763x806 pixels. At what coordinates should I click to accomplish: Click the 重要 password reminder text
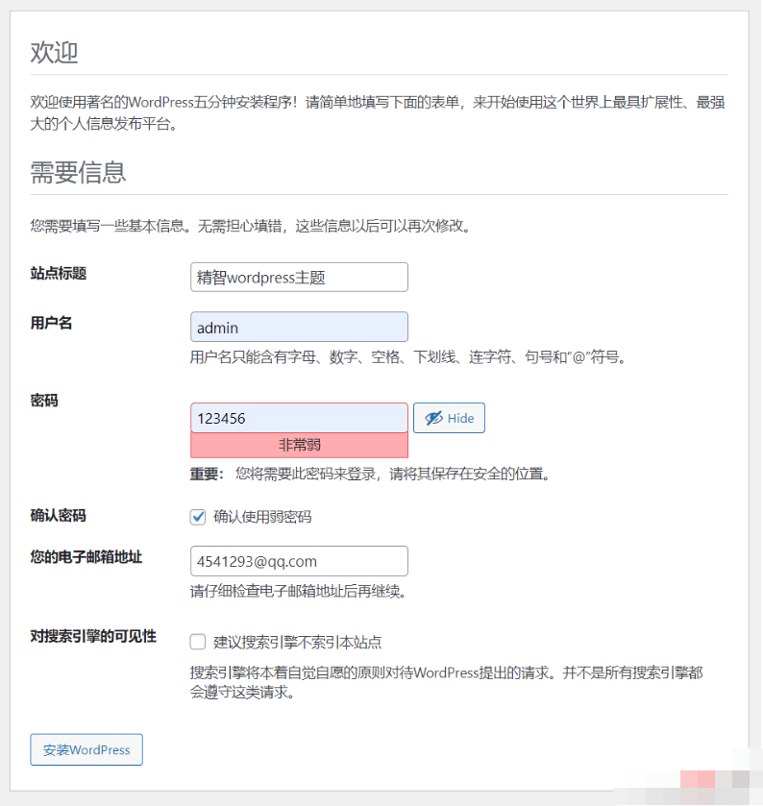pyautogui.click(x=370, y=474)
